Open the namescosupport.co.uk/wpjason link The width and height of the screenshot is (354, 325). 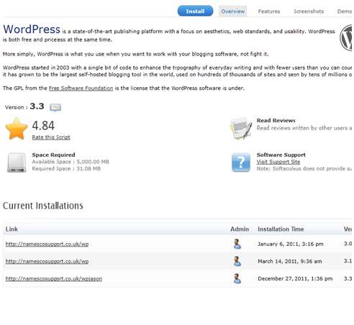coord(54,278)
